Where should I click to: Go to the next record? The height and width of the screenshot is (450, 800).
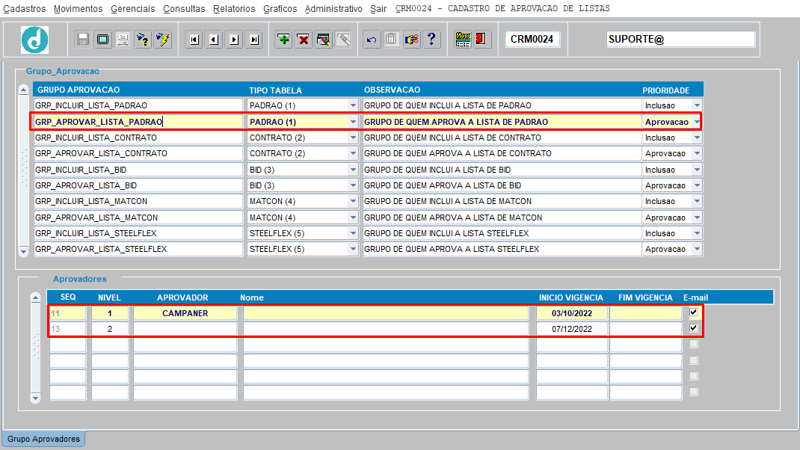coord(234,40)
